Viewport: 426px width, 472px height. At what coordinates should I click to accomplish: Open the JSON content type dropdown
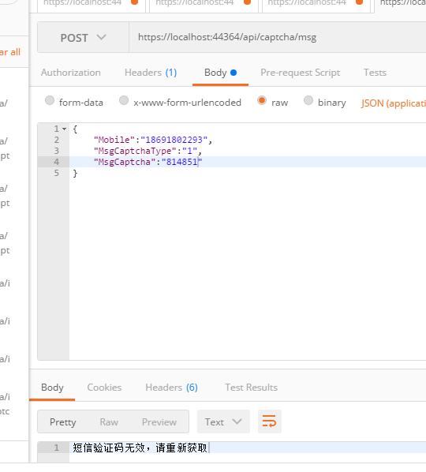pyautogui.click(x=394, y=103)
